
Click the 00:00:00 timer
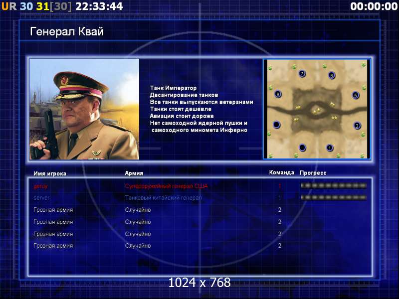pos(374,6)
